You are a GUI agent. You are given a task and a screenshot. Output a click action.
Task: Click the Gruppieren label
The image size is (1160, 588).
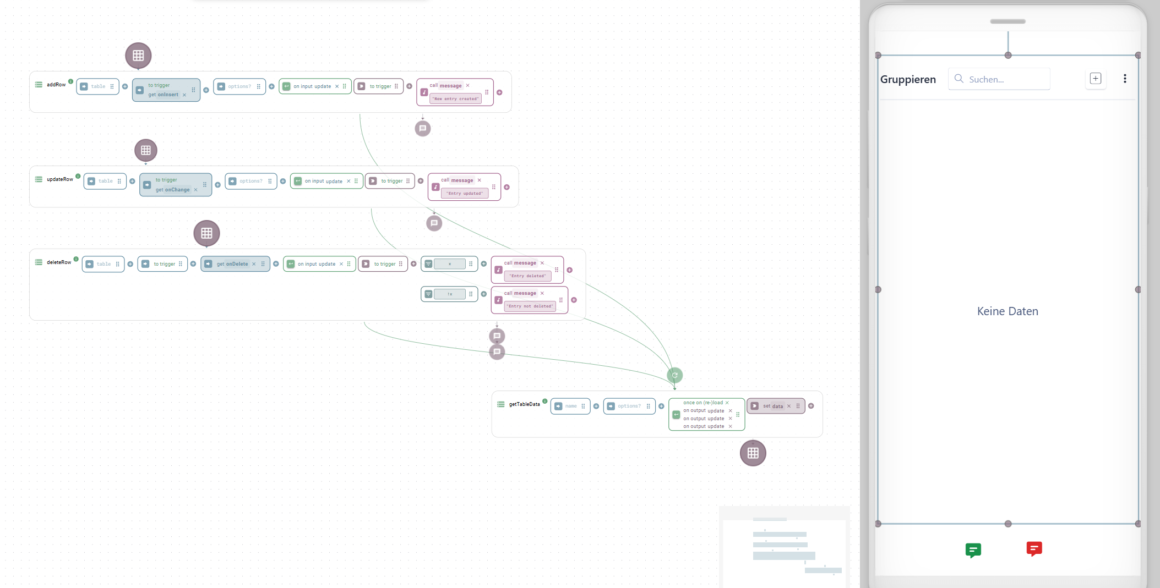coord(908,79)
